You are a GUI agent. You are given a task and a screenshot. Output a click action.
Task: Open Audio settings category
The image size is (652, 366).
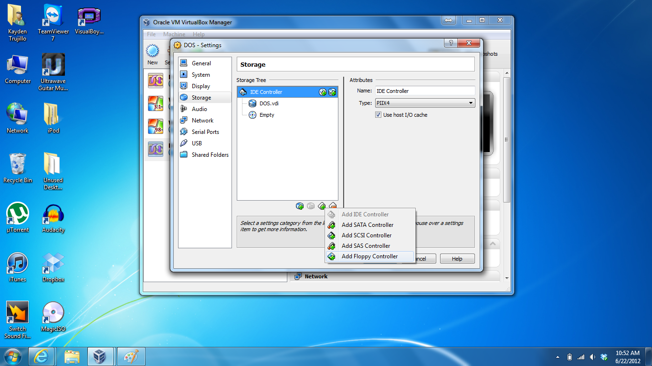pos(205,109)
